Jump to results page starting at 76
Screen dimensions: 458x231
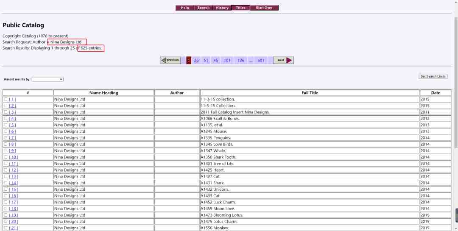pos(215,61)
